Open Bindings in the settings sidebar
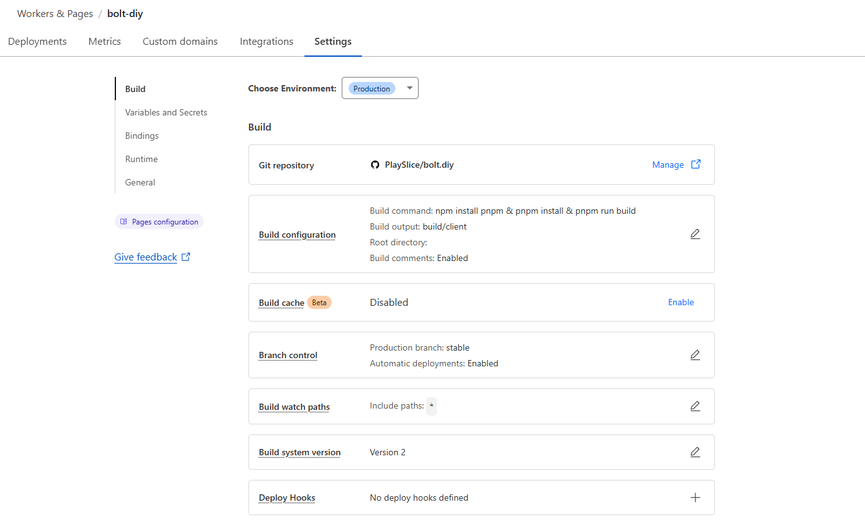This screenshot has height=524, width=865. tap(142, 136)
